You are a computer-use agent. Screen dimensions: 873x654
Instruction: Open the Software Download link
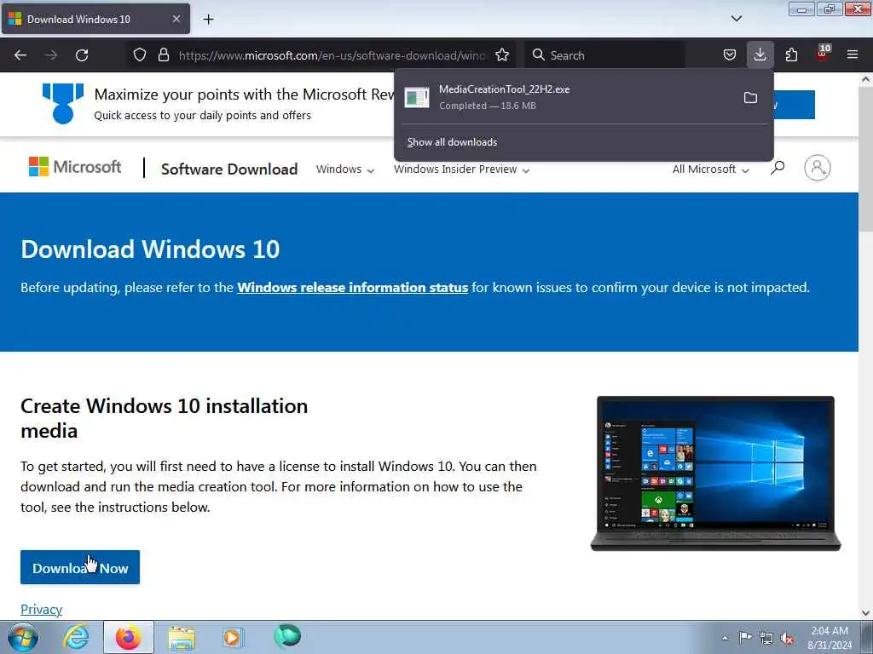pos(229,169)
